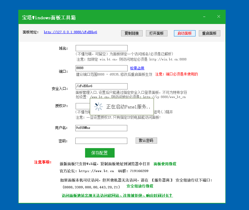Click the 打开面板 button
Screen dimensions: 249x210
click(157, 33)
